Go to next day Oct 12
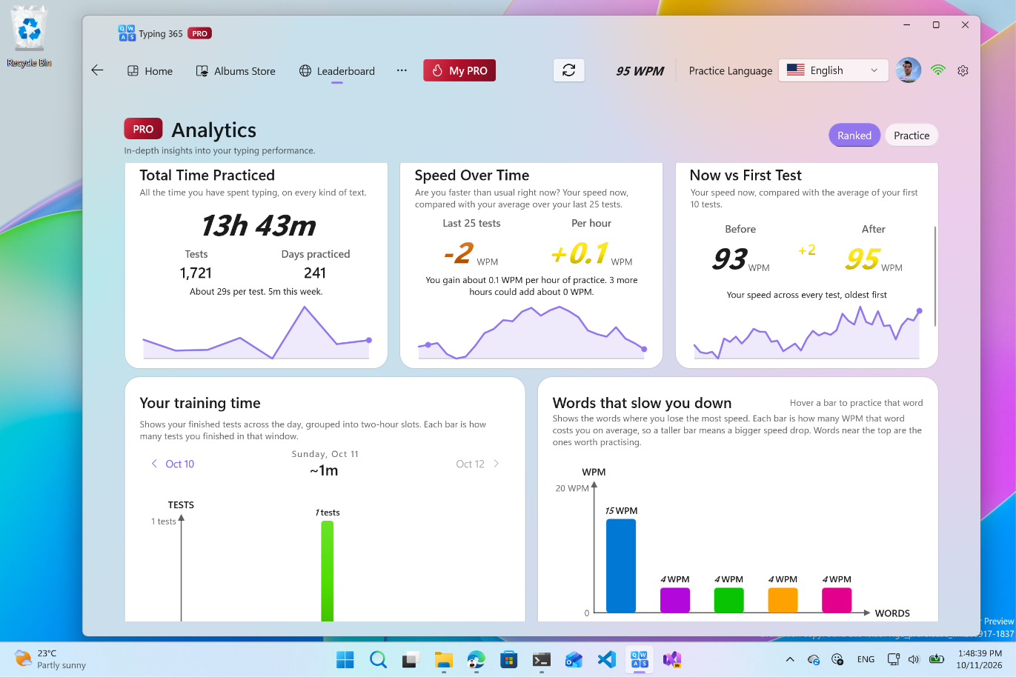 click(x=478, y=464)
